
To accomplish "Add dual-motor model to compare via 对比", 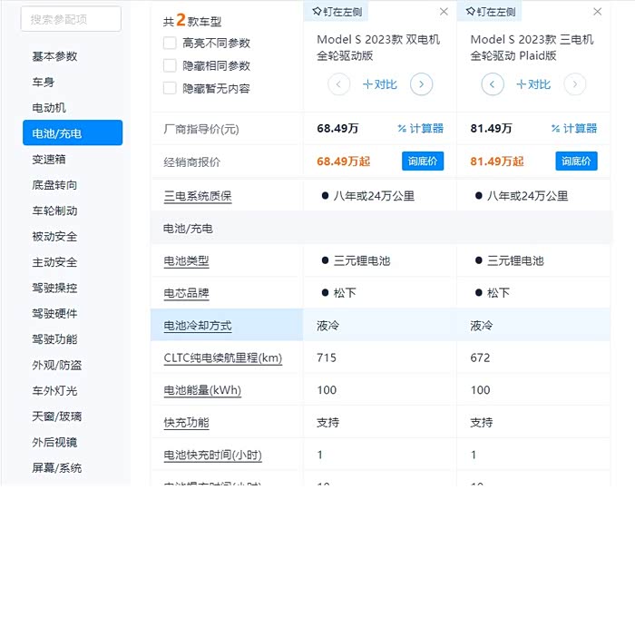I will 380,84.
